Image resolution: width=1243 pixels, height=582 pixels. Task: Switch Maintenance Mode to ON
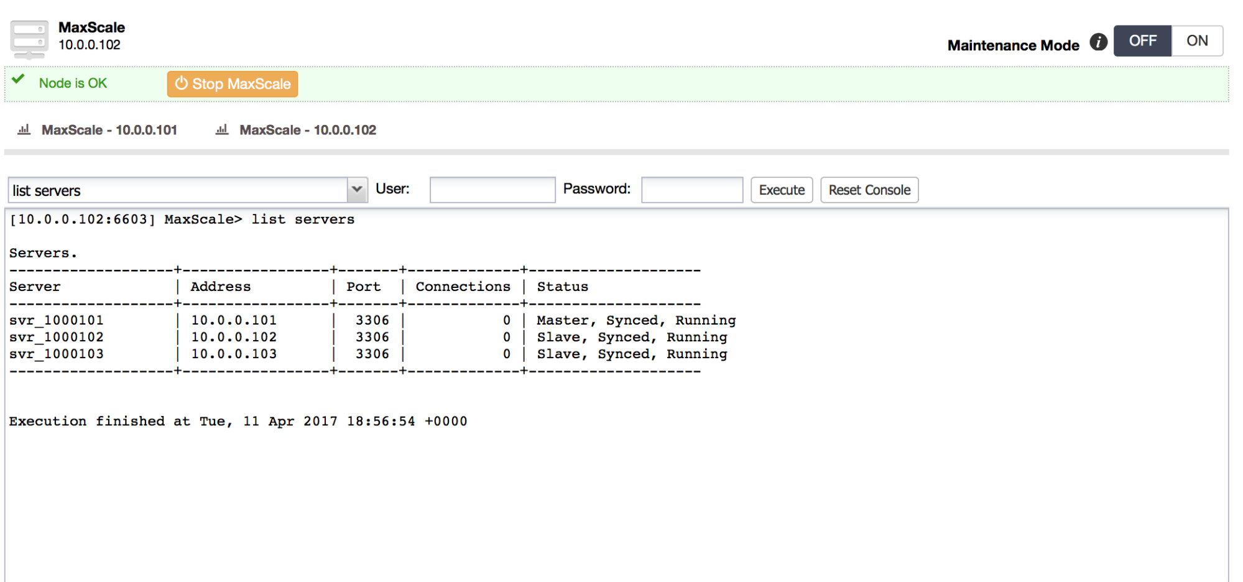tap(1197, 41)
